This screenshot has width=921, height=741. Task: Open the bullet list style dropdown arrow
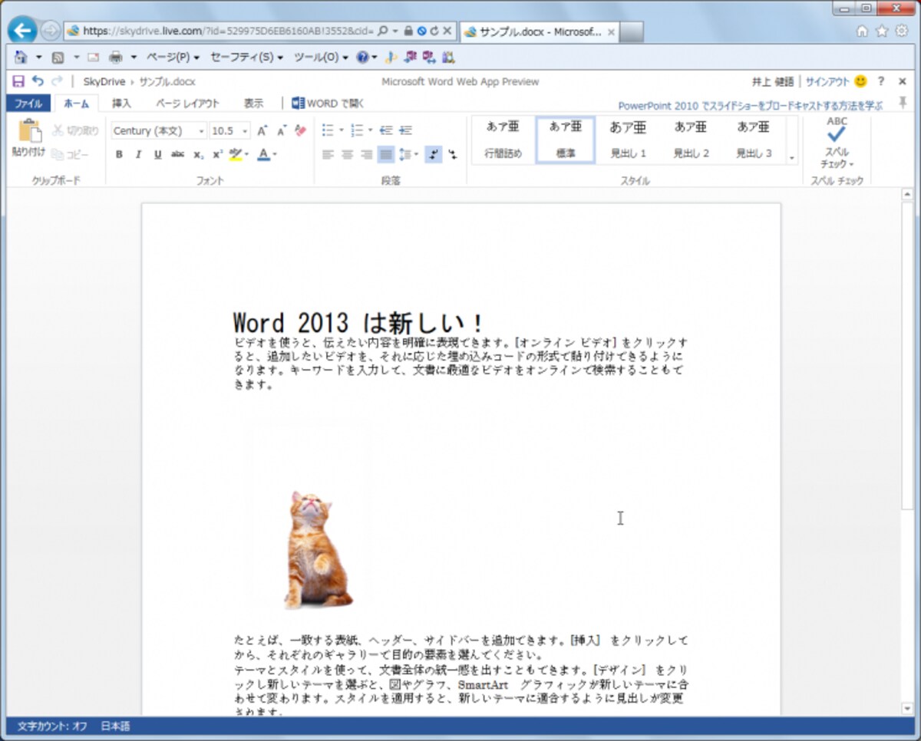point(341,130)
